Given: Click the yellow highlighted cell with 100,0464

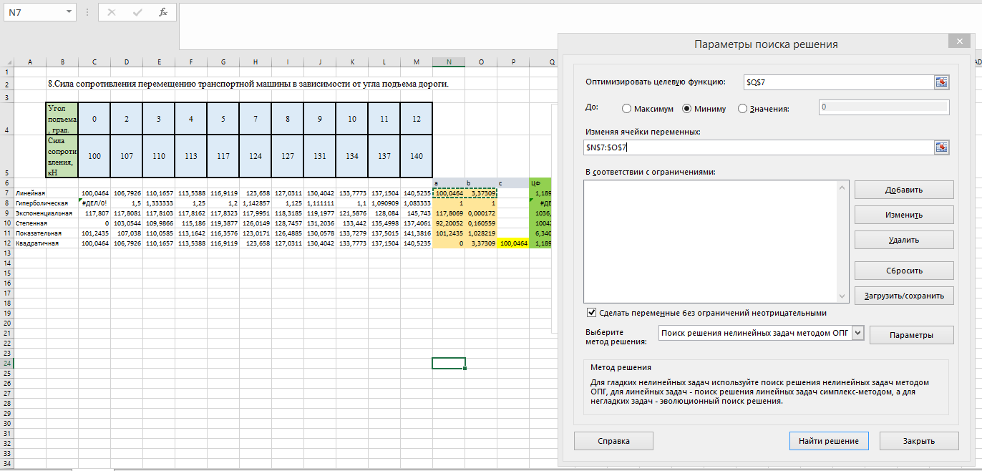Looking at the screenshot, I should pyautogui.click(x=512, y=243).
